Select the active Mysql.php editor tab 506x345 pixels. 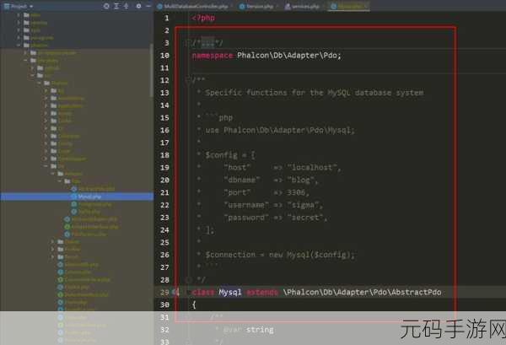(x=349, y=6)
